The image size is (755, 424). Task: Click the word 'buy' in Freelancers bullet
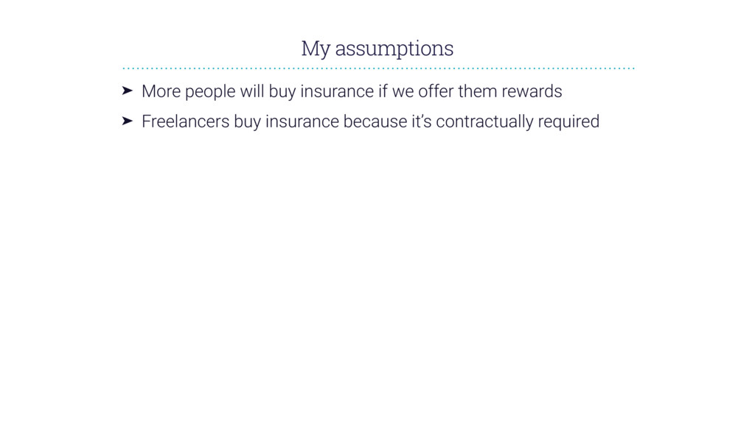click(x=247, y=121)
